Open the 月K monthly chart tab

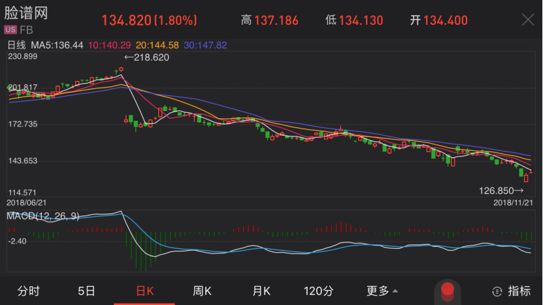point(261,291)
